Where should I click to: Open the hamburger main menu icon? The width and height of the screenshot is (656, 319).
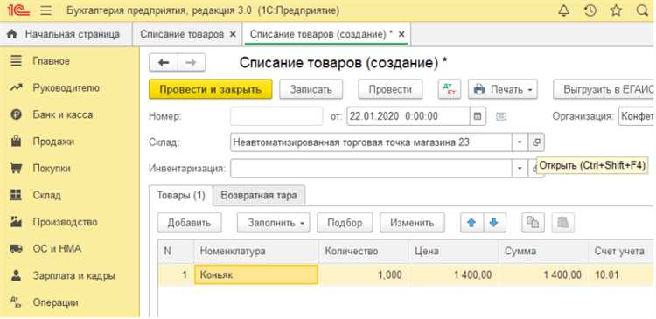pos(46,10)
